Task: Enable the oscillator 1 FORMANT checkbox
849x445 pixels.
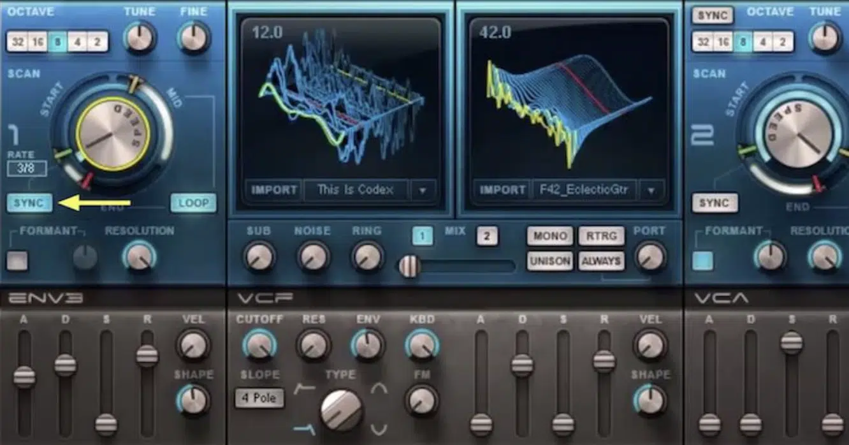Action: coord(17,259)
